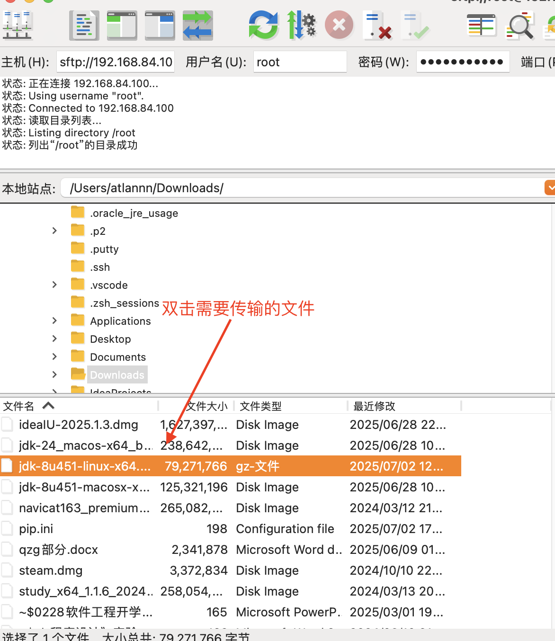Disconnect from the current server
555x641 pixels.
(377, 26)
